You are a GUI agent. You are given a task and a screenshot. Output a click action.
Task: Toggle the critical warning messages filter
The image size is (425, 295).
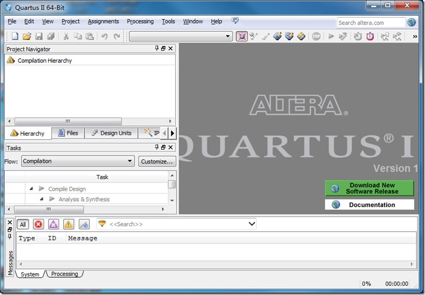click(x=53, y=224)
